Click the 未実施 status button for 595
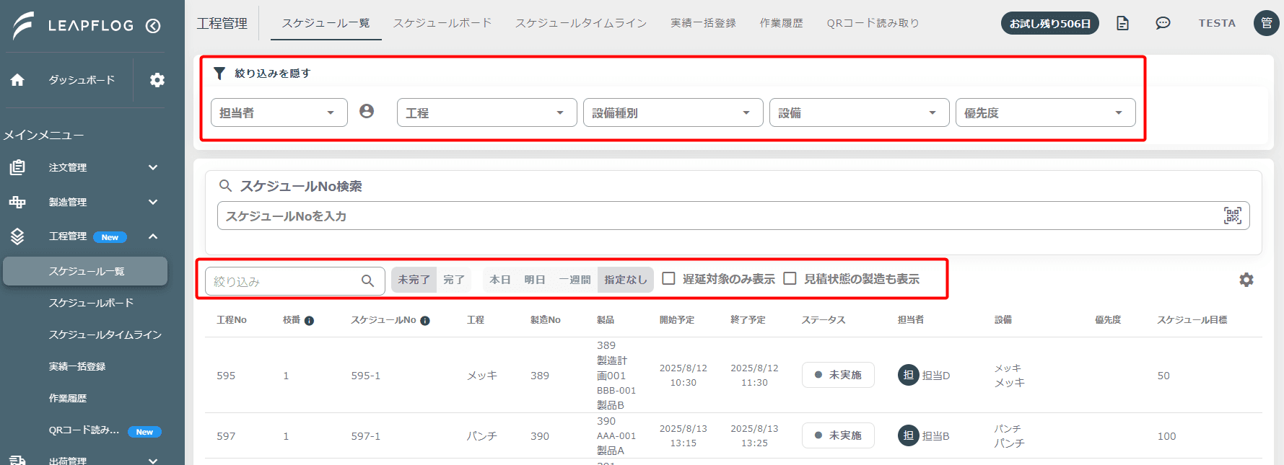The height and width of the screenshot is (465, 1284). pos(838,375)
